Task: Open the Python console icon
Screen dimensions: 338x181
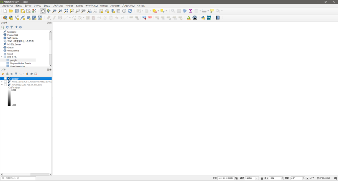Action: [203, 18]
